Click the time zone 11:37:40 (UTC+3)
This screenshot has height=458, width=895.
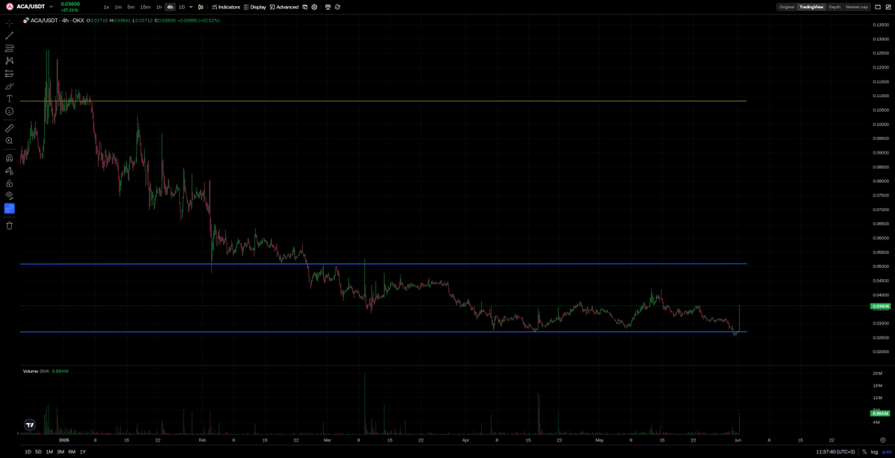[x=835, y=452]
